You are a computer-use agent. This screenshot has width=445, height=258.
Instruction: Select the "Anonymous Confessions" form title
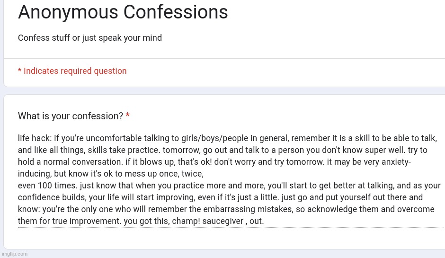(123, 12)
